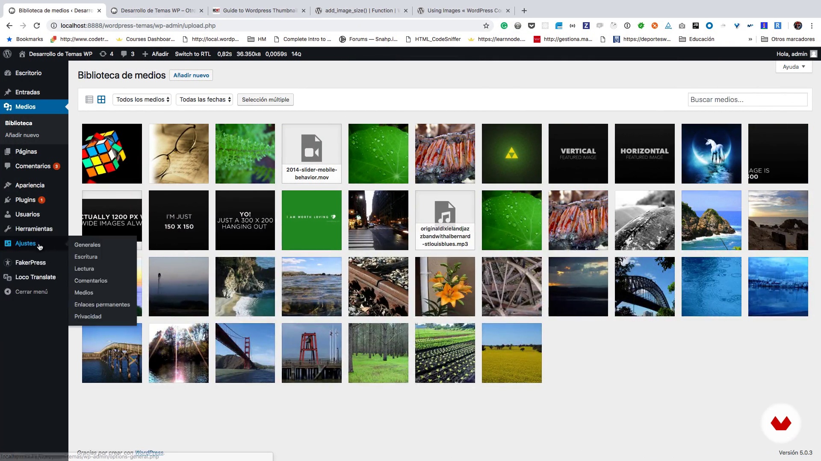This screenshot has width=821, height=461.
Task: Enable 'Selección múltiple' bulk select mode
Action: tap(266, 99)
